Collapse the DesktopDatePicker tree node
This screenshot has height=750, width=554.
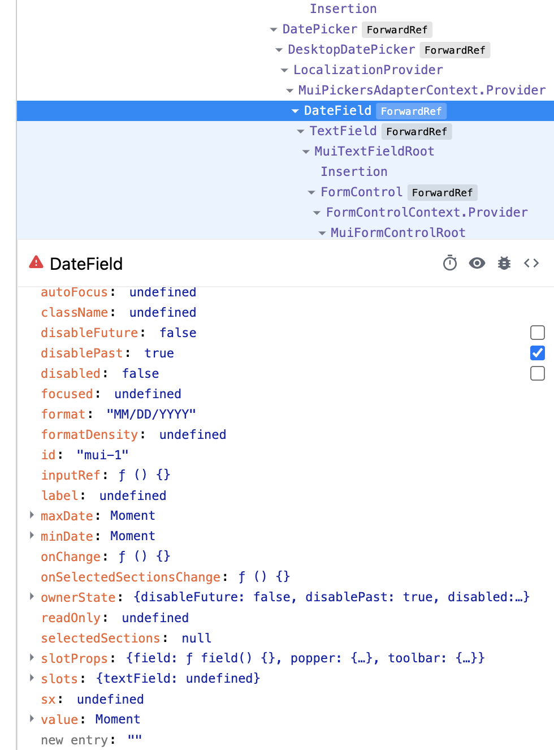[279, 50]
